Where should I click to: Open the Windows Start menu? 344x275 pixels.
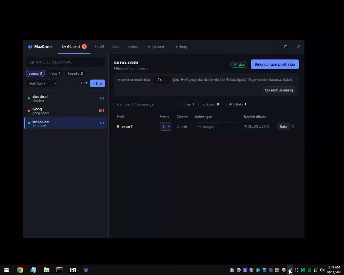(6, 270)
